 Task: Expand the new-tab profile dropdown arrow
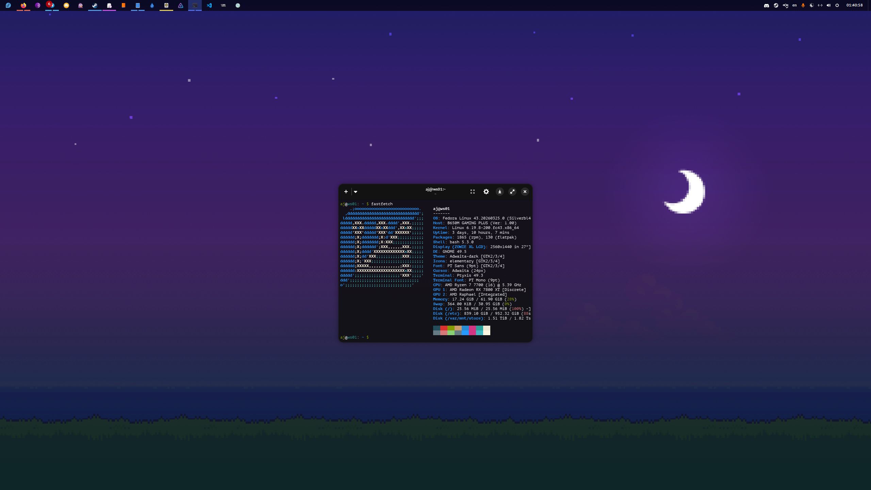tap(356, 192)
